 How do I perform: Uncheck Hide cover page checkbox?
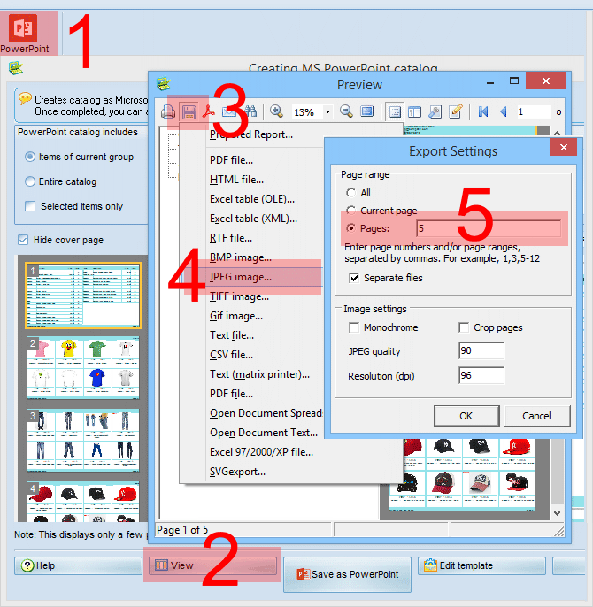pos(23,240)
